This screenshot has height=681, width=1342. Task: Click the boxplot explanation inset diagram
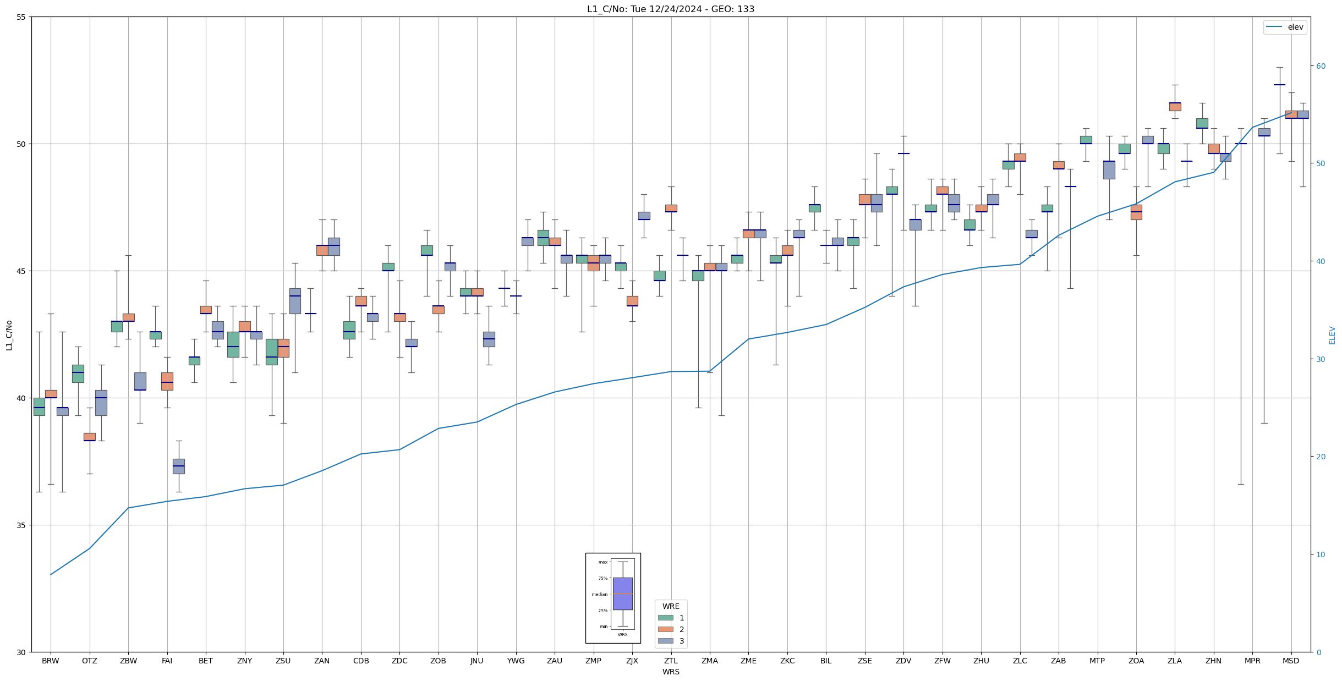point(613,598)
